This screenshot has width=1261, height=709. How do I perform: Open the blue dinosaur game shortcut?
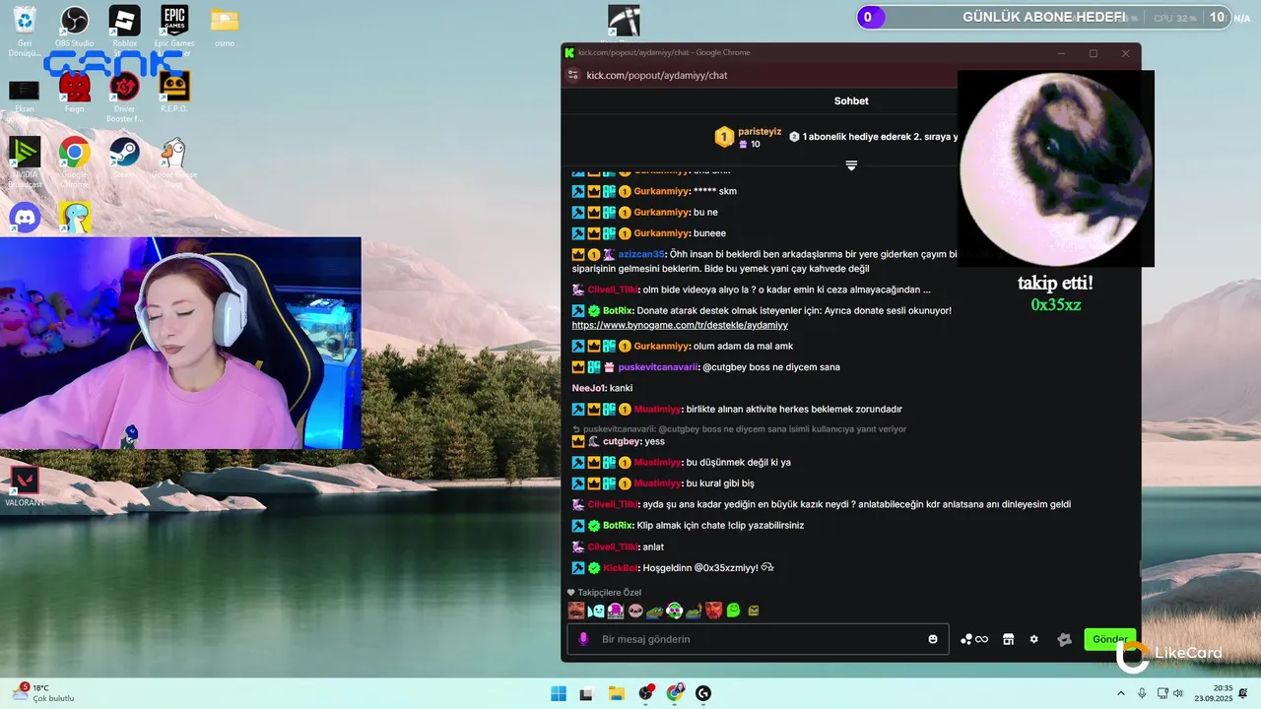(x=75, y=218)
